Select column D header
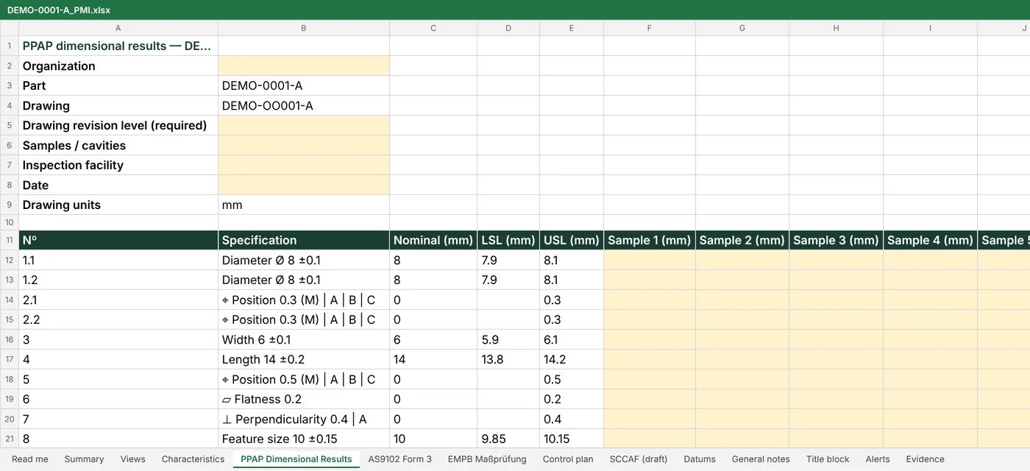This screenshot has width=1030, height=471. point(508,28)
